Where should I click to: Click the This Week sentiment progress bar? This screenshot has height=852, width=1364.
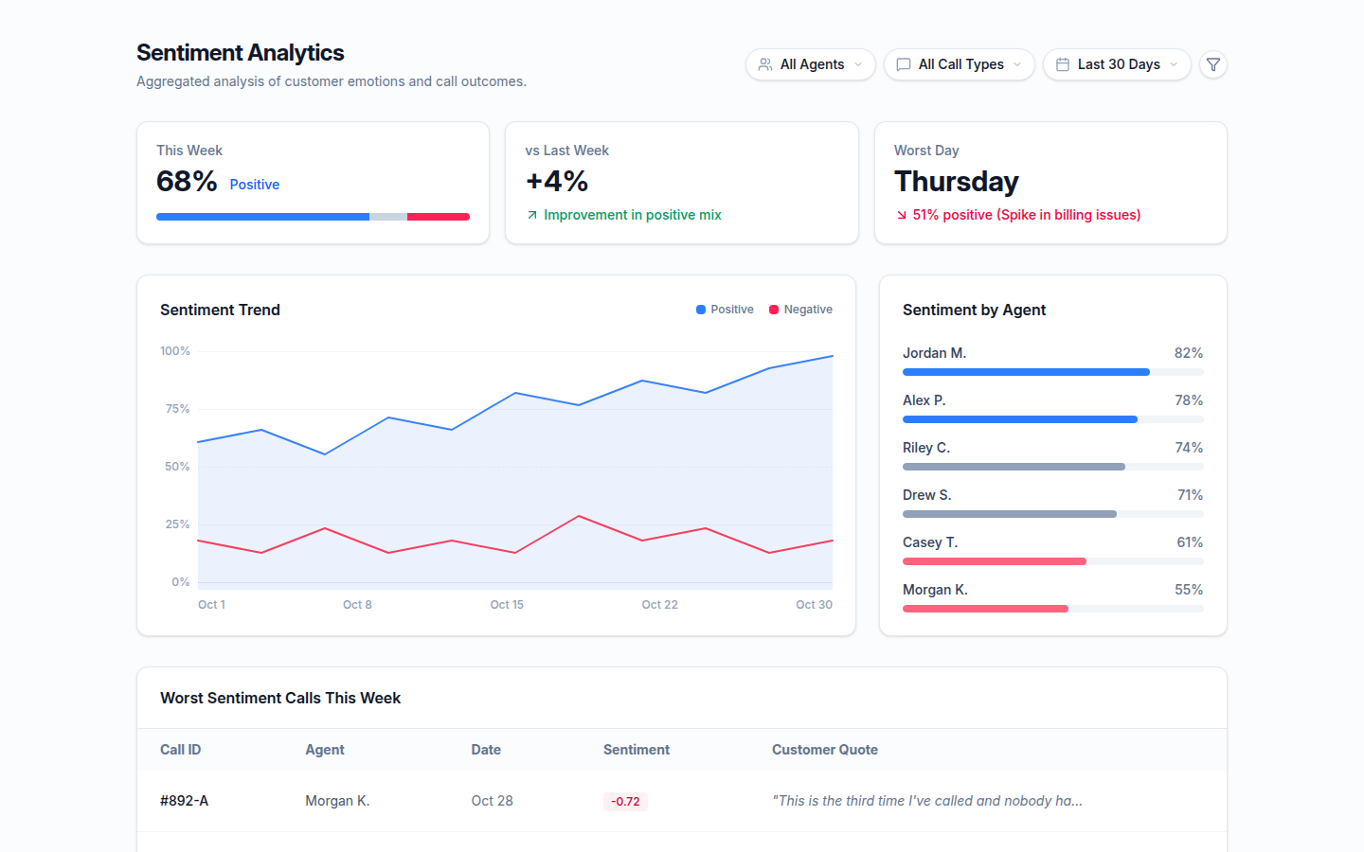(313, 217)
